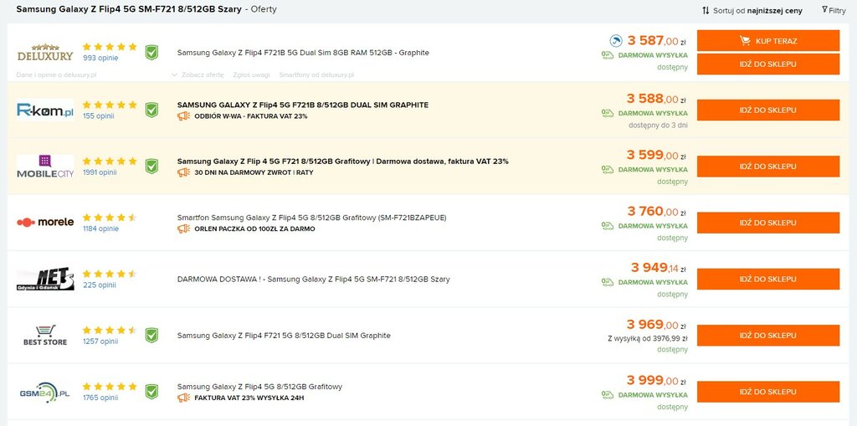The width and height of the screenshot is (857, 426).
Task: Click the blue buyer-protection umbrella icon
Action: (x=616, y=41)
